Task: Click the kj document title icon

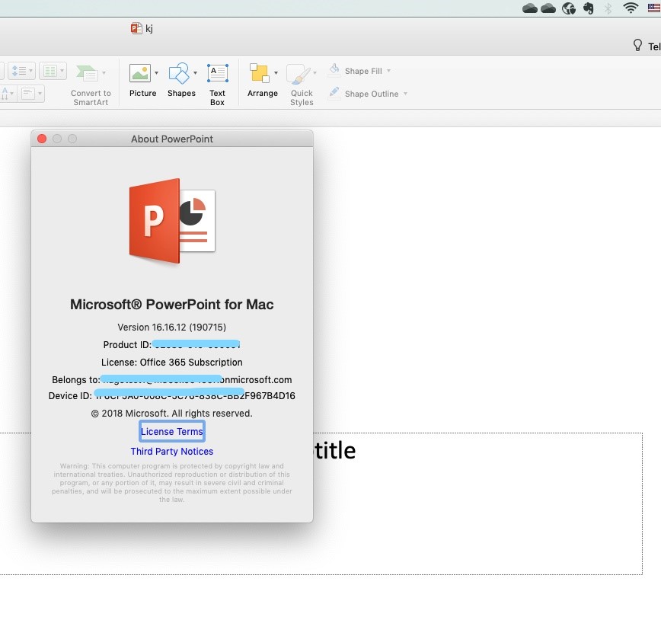Action: pyautogui.click(x=136, y=28)
